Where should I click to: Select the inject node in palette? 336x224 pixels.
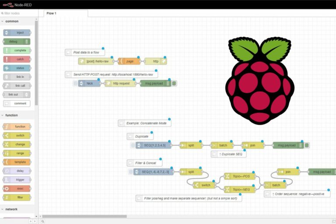(x=17, y=32)
